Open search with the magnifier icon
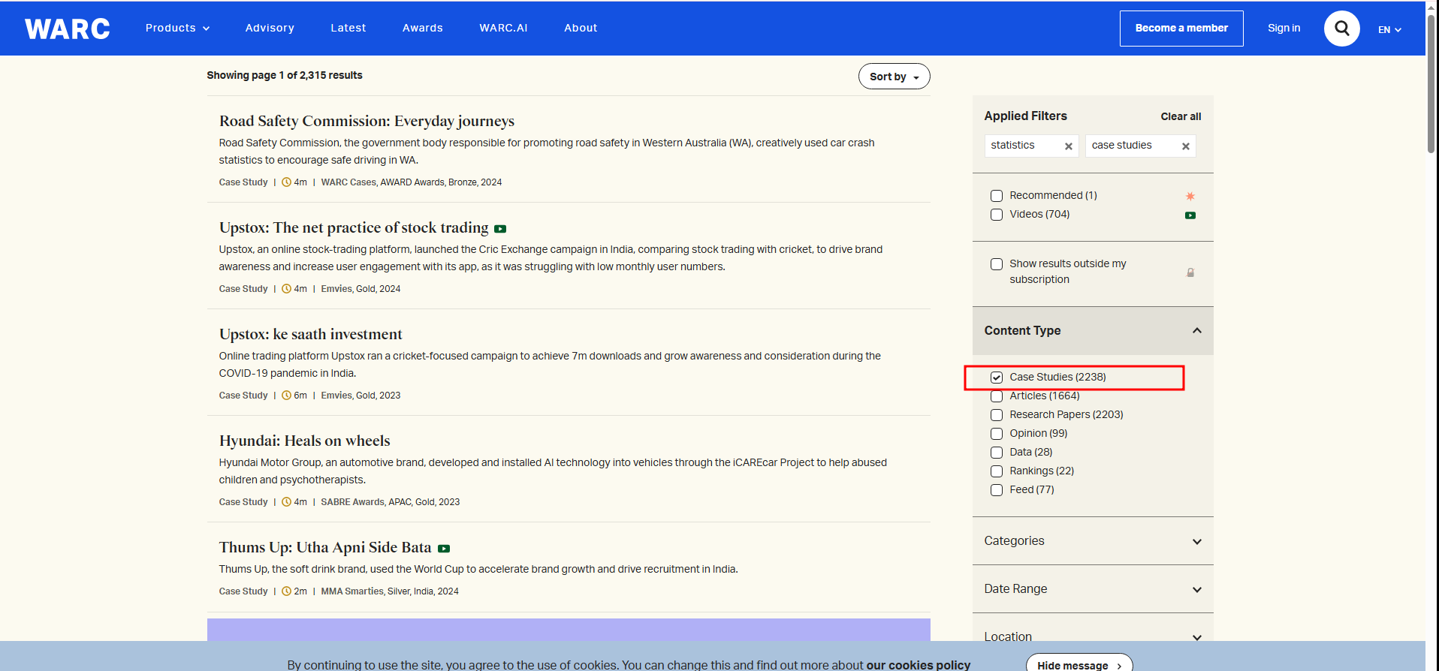The width and height of the screenshot is (1439, 671). pos(1341,29)
